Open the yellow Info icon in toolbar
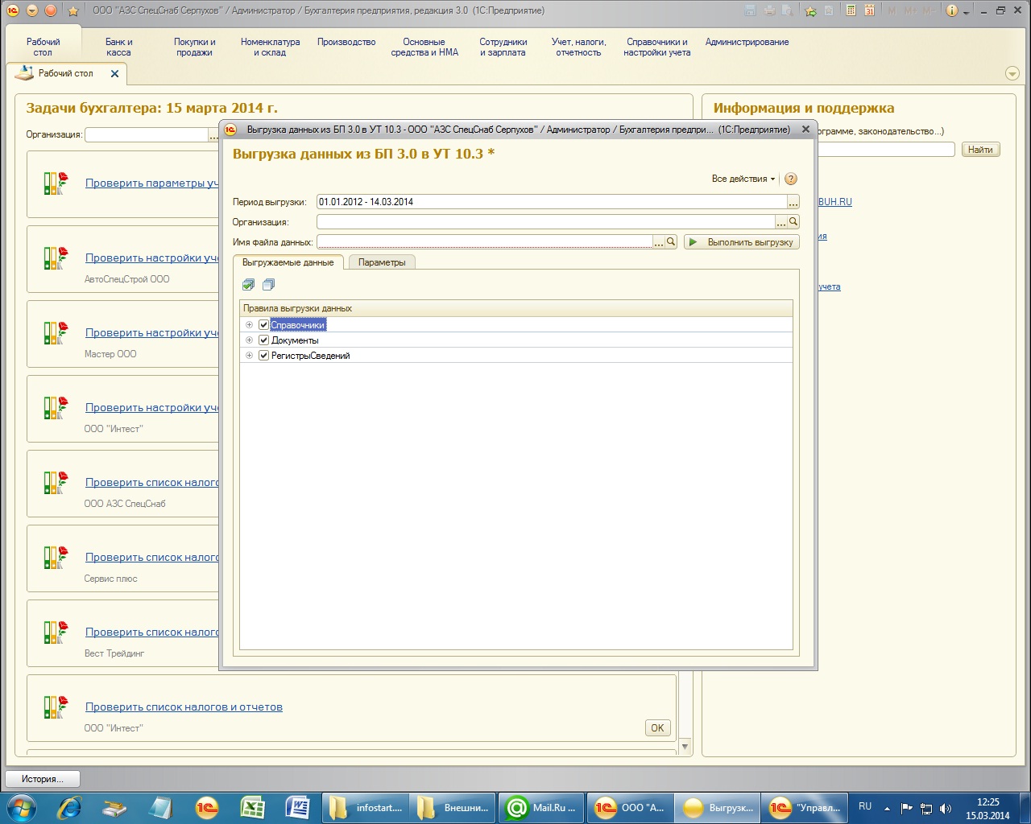This screenshot has height=824, width=1031. click(x=952, y=10)
